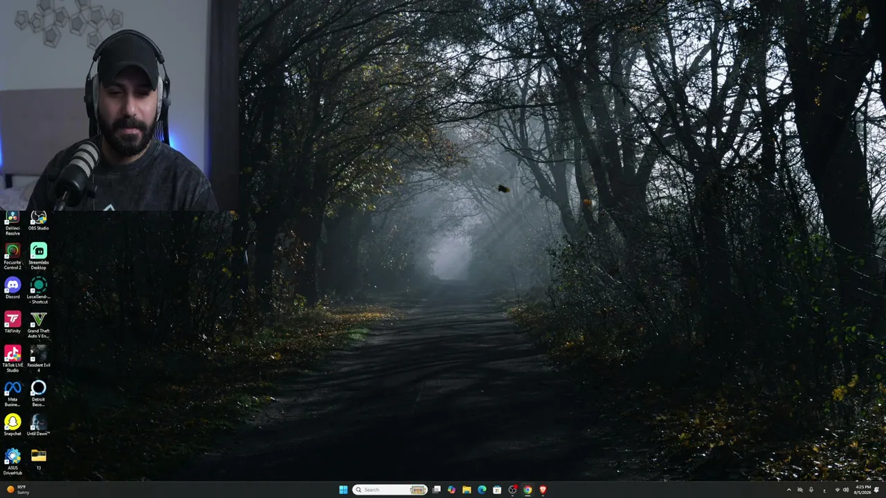
Task: Expand the hidden system tray icons
Action: point(789,490)
